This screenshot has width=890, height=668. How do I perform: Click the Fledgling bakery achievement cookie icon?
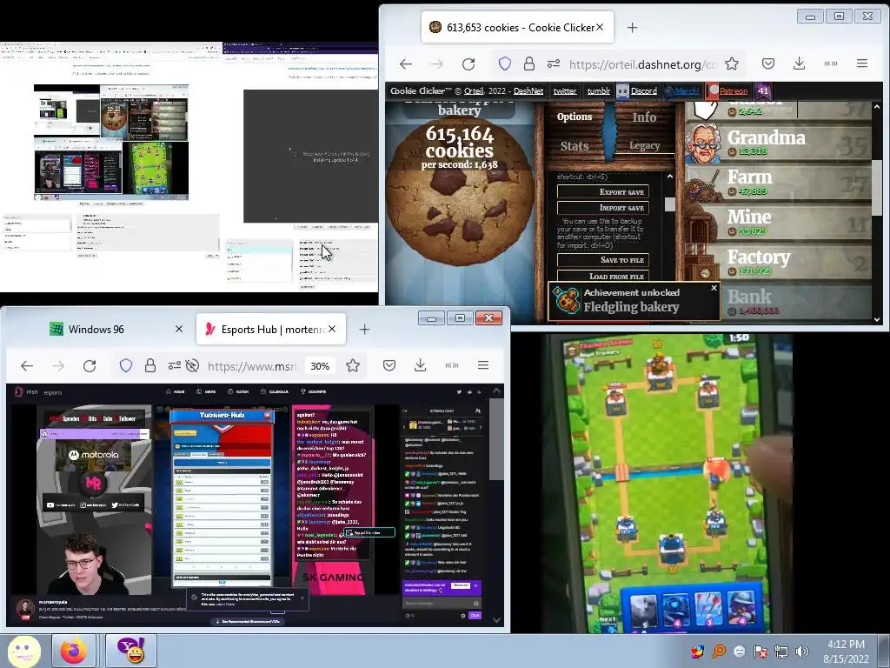click(x=565, y=300)
